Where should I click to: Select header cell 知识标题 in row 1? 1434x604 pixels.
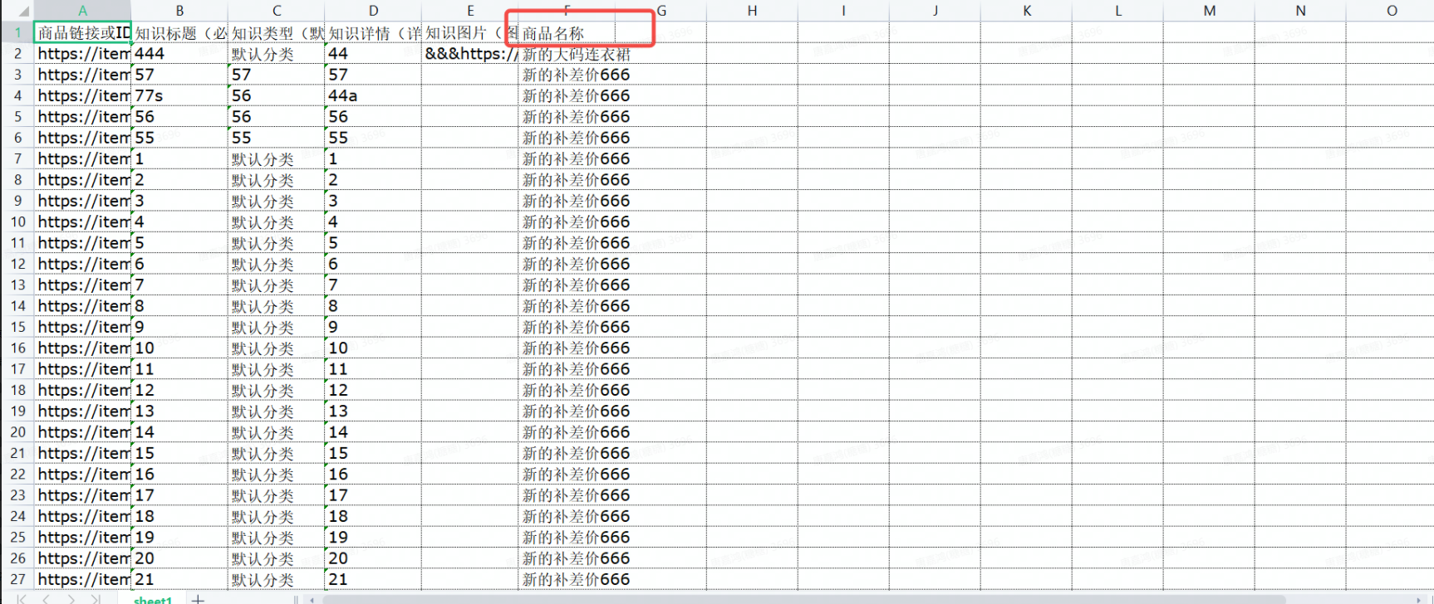click(x=179, y=32)
